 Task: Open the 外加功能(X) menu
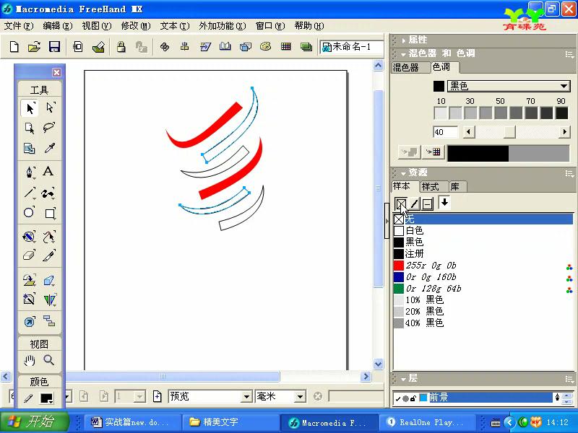[x=223, y=26]
